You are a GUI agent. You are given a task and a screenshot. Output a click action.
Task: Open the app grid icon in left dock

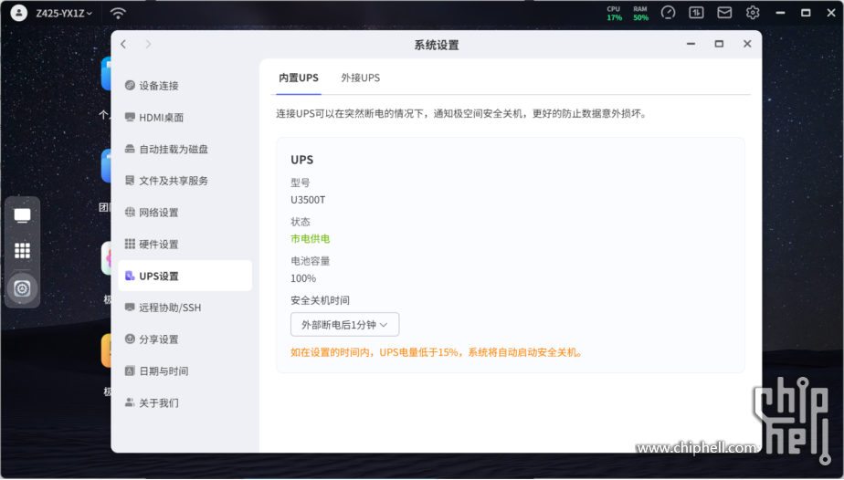pyautogui.click(x=23, y=250)
